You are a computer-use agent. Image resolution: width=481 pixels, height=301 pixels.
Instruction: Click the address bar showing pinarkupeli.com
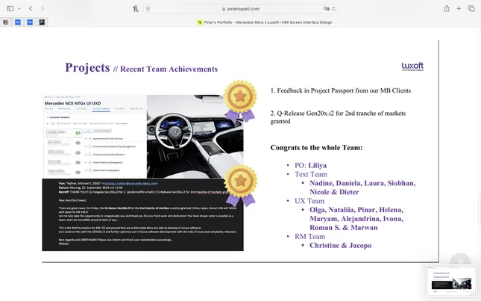pyautogui.click(x=240, y=8)
